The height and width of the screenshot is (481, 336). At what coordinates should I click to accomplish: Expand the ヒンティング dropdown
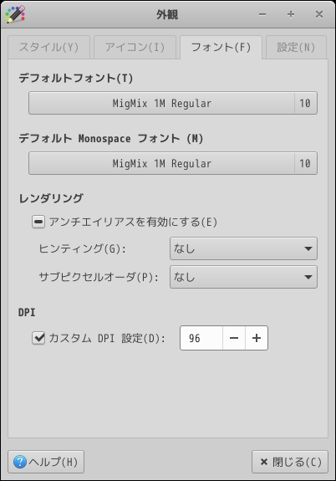point(243,248)
